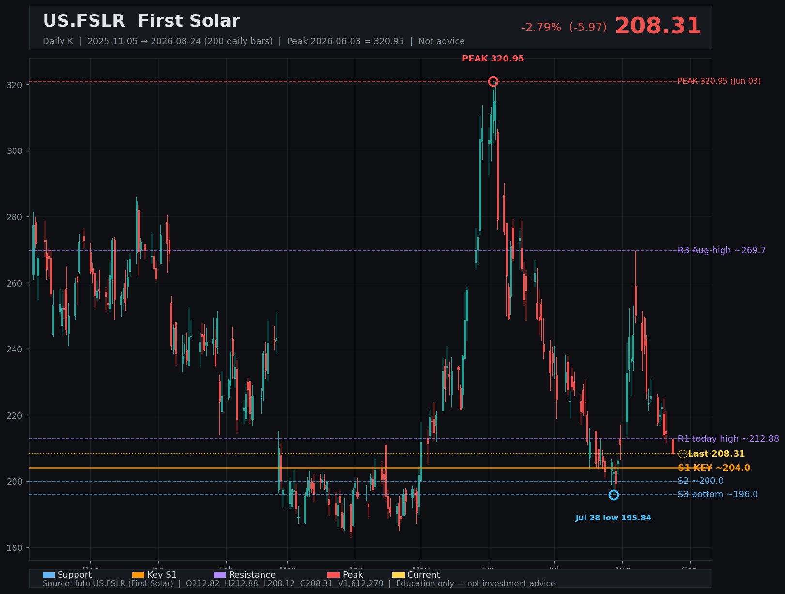
Task: Click the "-2.79% (-5.97)" change value
Action: click(x=564, y=28)
